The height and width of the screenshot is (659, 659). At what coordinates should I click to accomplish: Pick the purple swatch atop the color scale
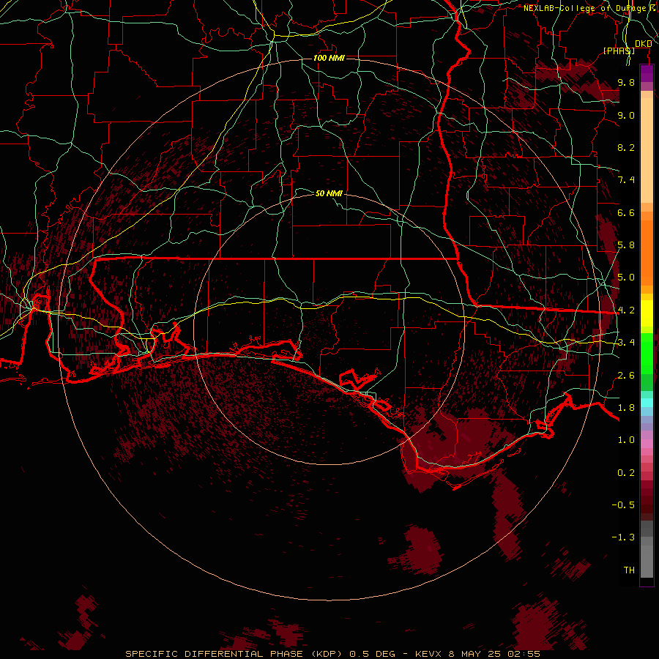[647, 73]
